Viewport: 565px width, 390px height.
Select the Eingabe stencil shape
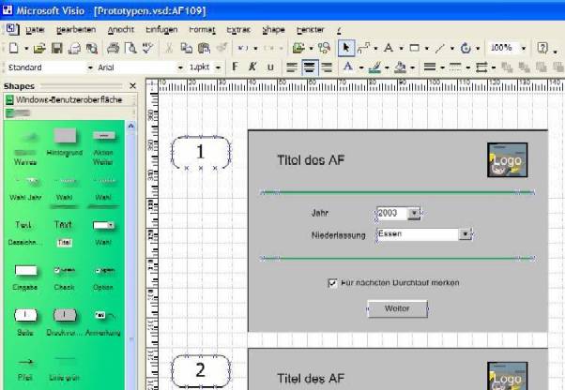(x=25, y=277)
